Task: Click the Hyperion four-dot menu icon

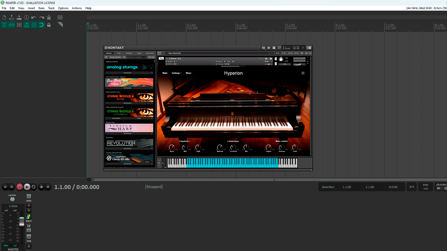Action: click(303, 73)
